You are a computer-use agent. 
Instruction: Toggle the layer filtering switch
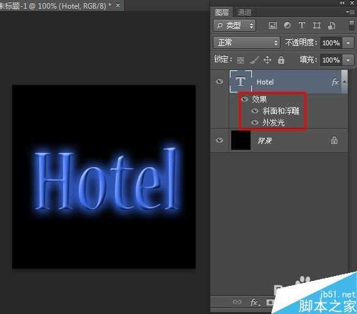351,25
